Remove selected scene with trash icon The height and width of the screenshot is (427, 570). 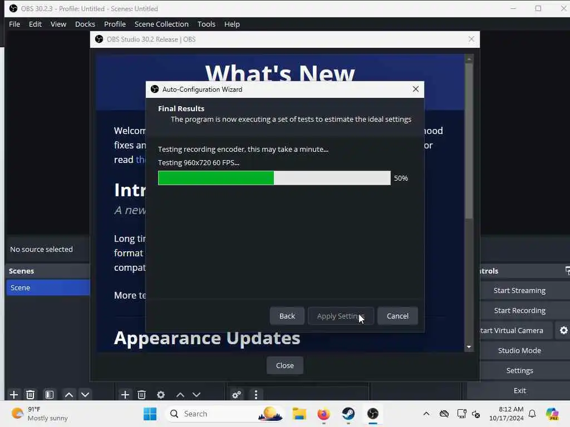[x=31, y=394]
